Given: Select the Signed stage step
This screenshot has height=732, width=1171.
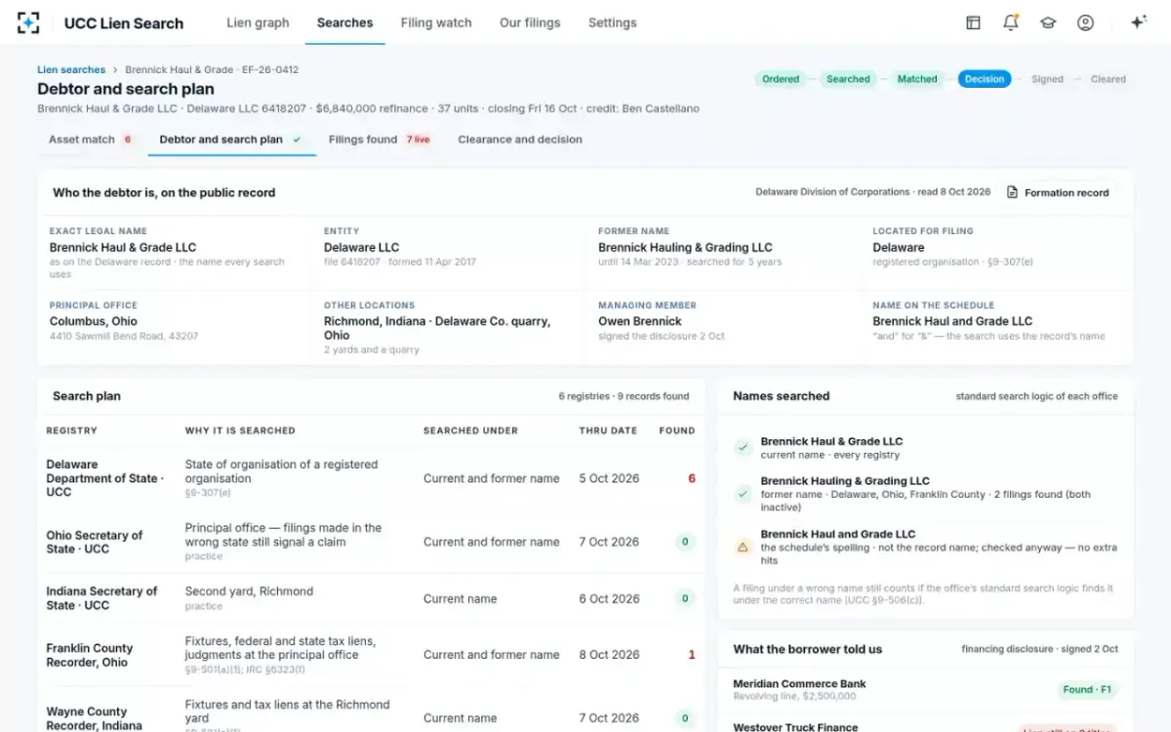Looking at the screenshot, I should [x=1047, y=79].
